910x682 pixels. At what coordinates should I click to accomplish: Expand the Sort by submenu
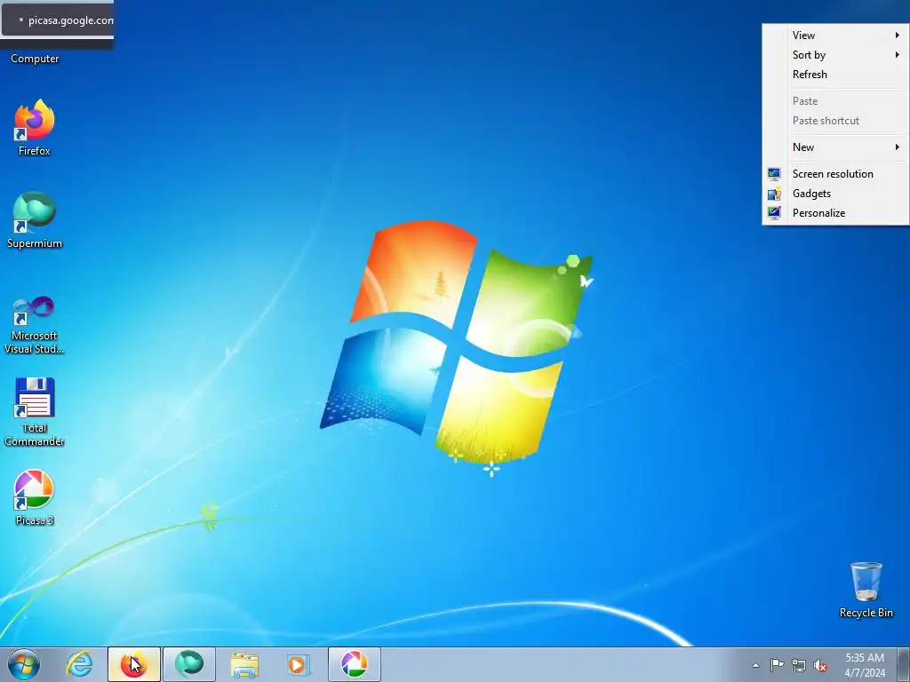[835, 55]
